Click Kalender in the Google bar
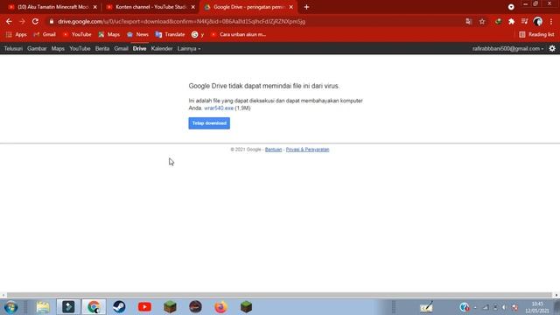Screen dimensions: 560x315 [162, 49]
